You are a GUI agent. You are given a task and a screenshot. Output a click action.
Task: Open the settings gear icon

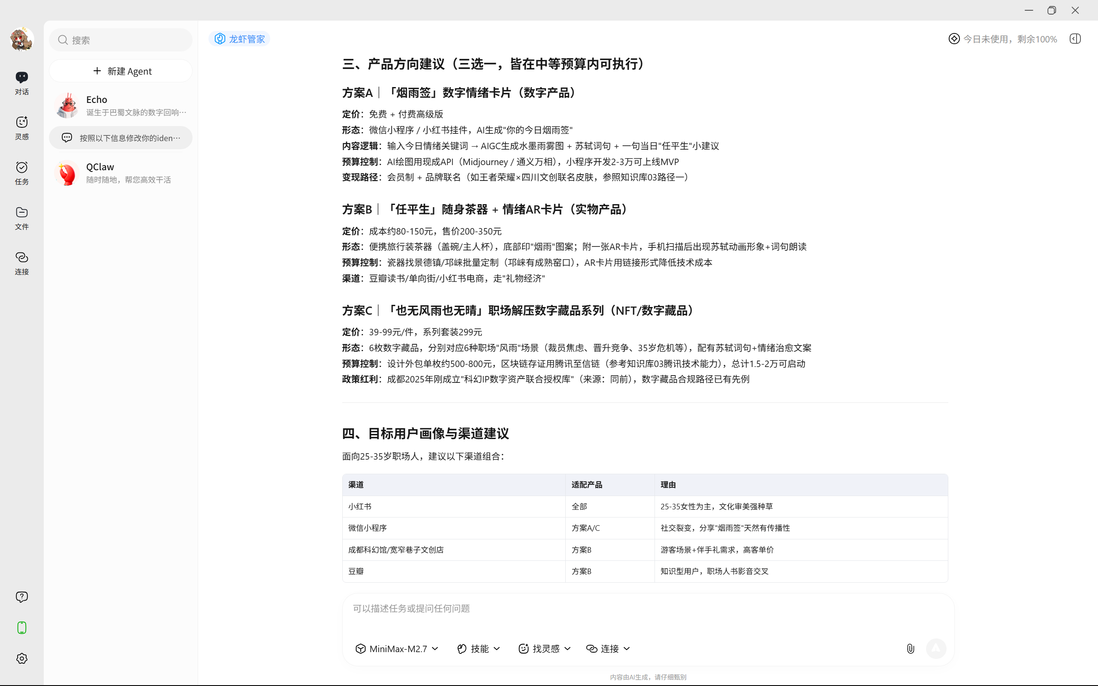click(21, 658)
